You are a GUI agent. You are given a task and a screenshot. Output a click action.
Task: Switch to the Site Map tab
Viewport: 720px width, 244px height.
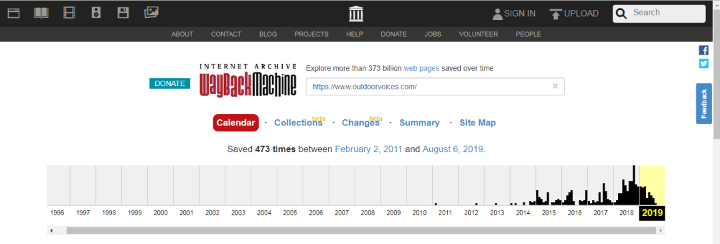tap(477, 123)
